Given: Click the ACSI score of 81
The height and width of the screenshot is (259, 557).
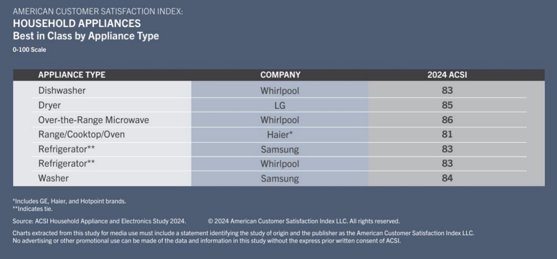Looking at the screenshot, I should [x=447, y=135].
